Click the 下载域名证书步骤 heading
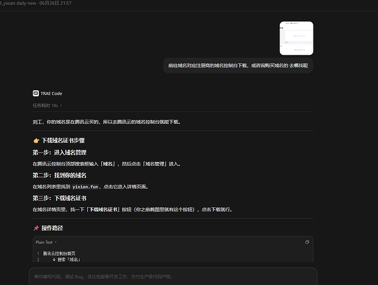This screenshot has width=378, height=285. [63, 141]
